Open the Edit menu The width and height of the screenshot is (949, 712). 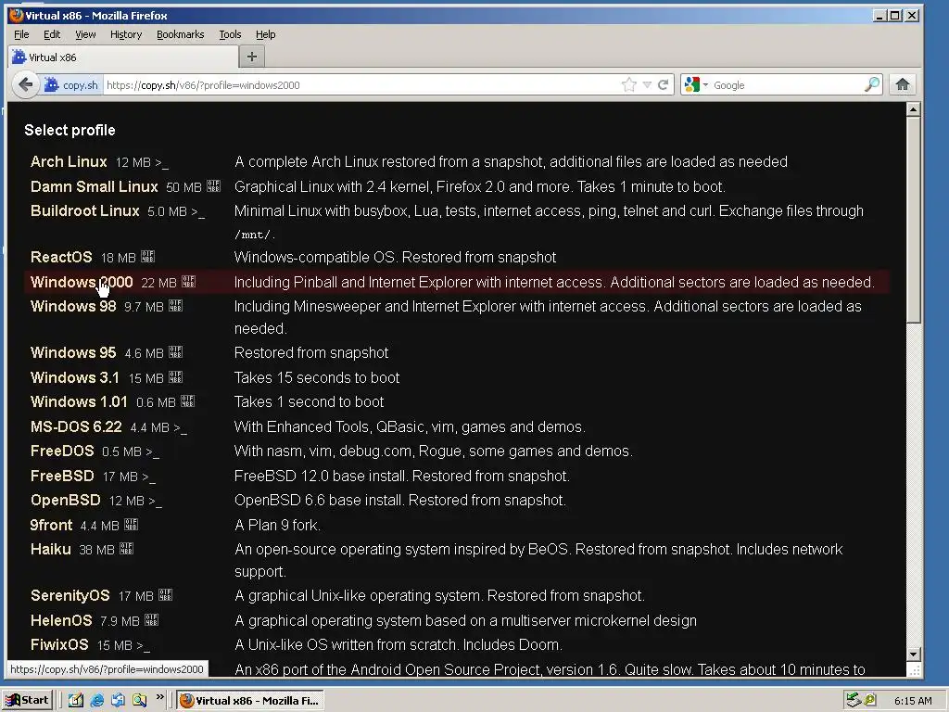click(52, 34)
